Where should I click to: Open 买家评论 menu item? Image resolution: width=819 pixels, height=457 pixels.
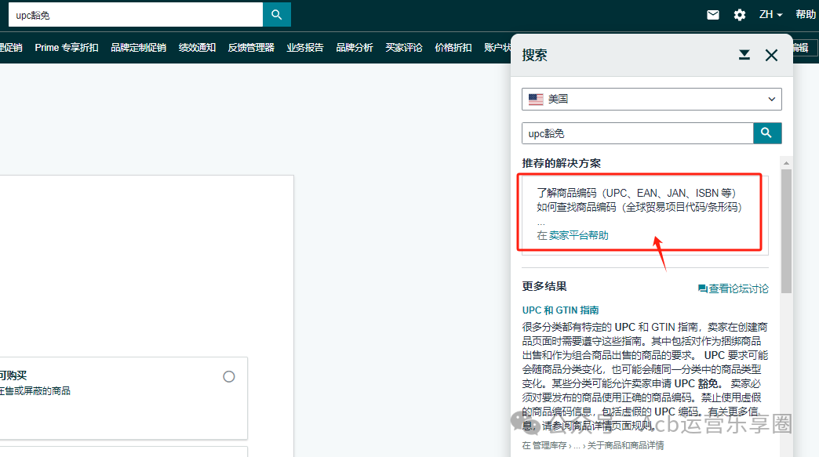coord(404,48)
